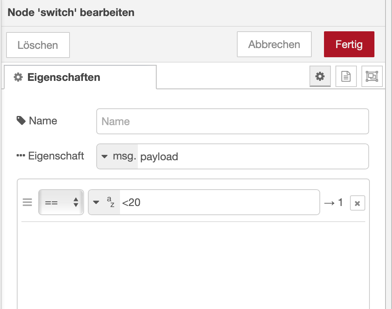Viewport: 392px width, 309px height.
Task: Click the Eigenschaft ellipsis icon
Action: pos(21,156)
